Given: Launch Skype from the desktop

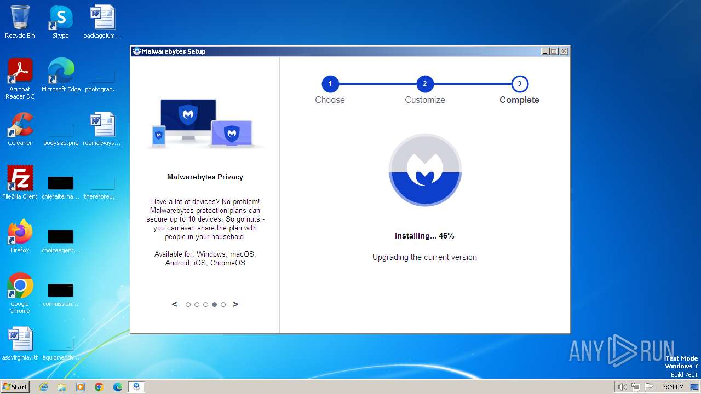Looking at the screenshot, I should [60, 22].
